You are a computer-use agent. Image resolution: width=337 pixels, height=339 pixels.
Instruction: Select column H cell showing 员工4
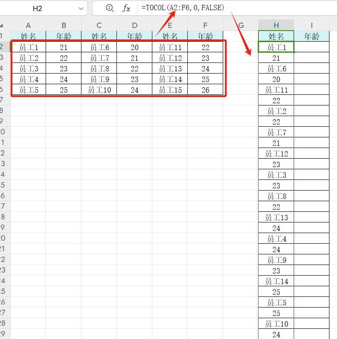[x=276, y=238]
